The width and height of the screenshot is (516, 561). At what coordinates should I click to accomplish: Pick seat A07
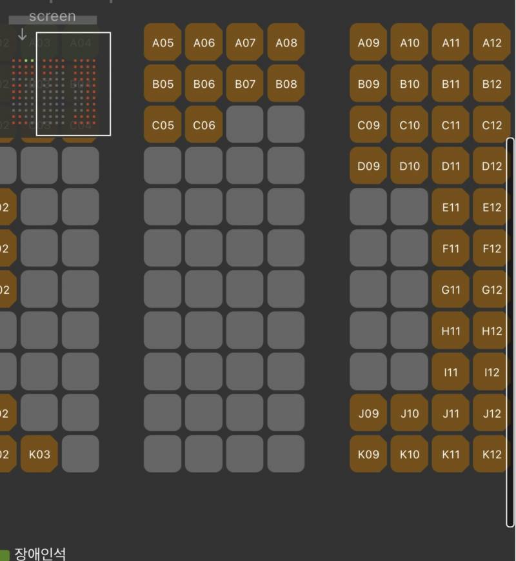tap(245, 43)
